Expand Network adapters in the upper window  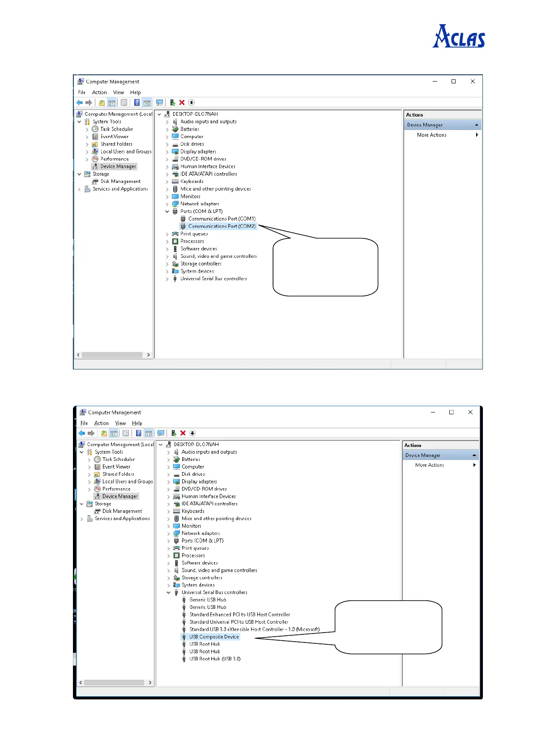pos(167,204)
